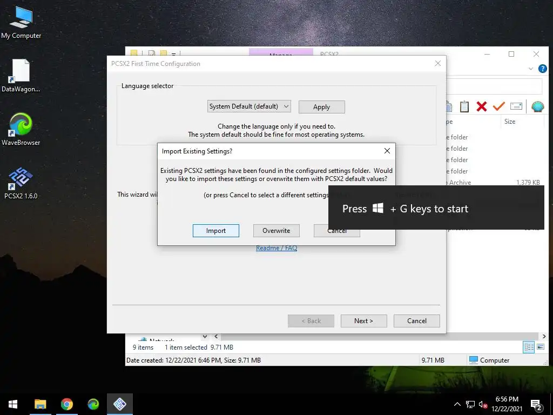
Task: Open the notification center icon
Action: tap(536, 405)
